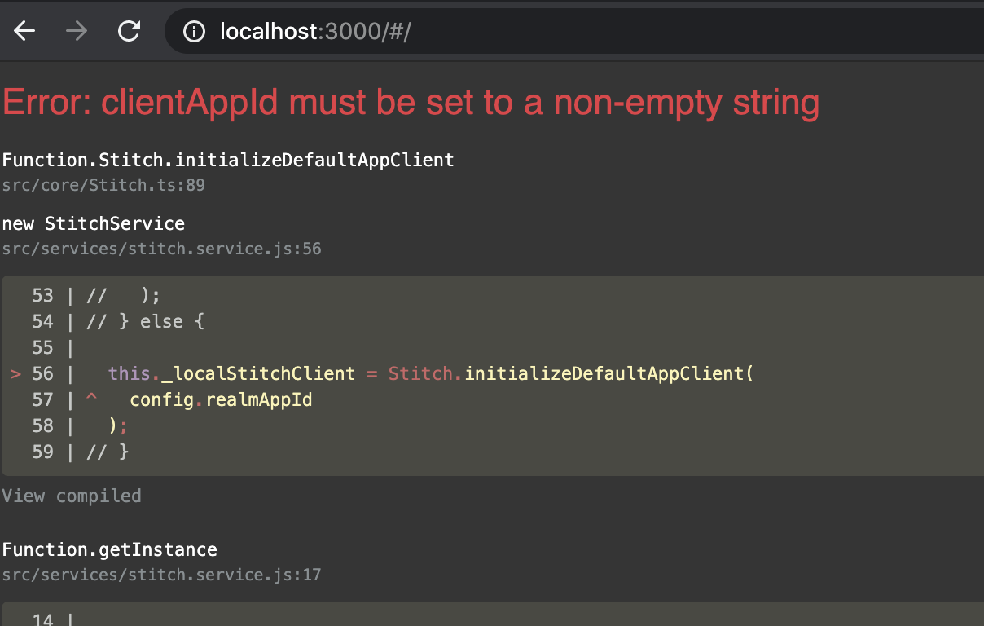The height and width of the screenshot is (626, 984).
Task: Click the this._localStitchClient assignment
Action: click(231, 373)
